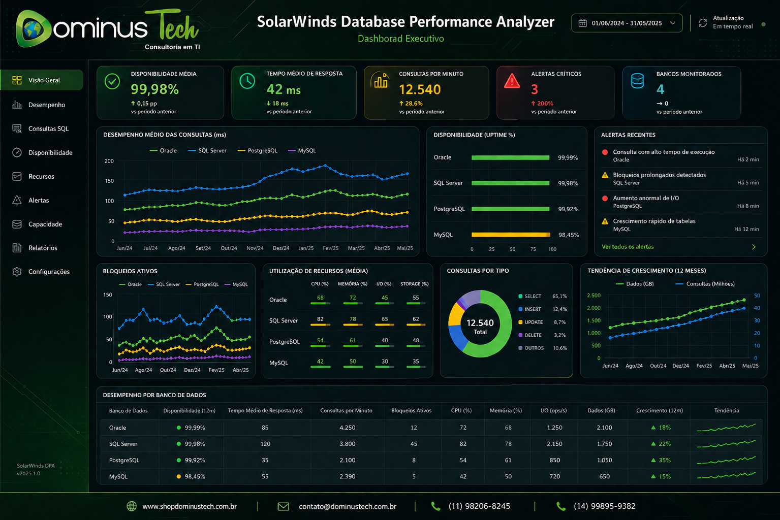This screenshot has height=520, width=780.
Task: Click Ver todos os alertas link
Action: click(x=628, y=247)
